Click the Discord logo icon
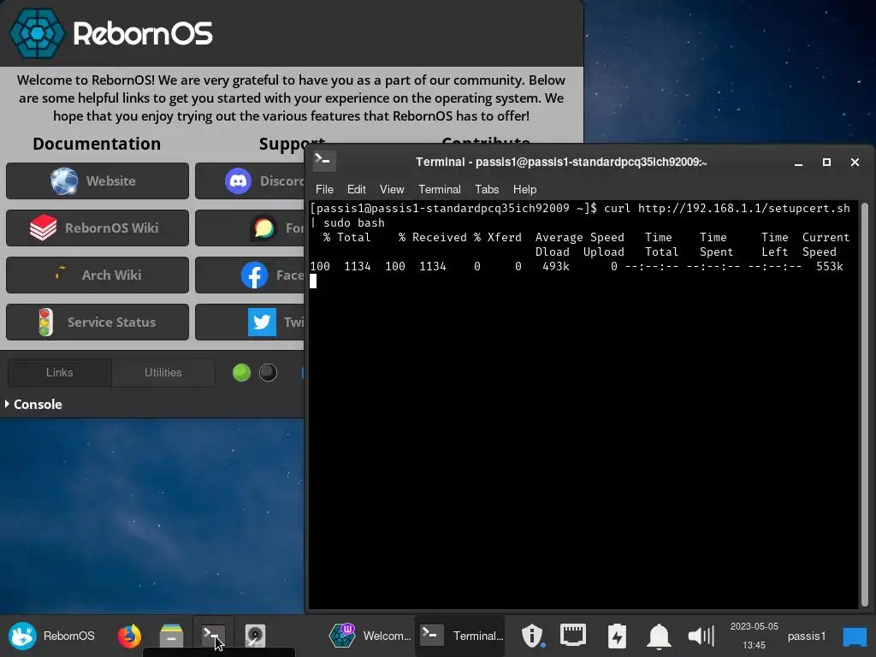The height and width of the screenshot is (657, 876). click(x=239, y=181)
